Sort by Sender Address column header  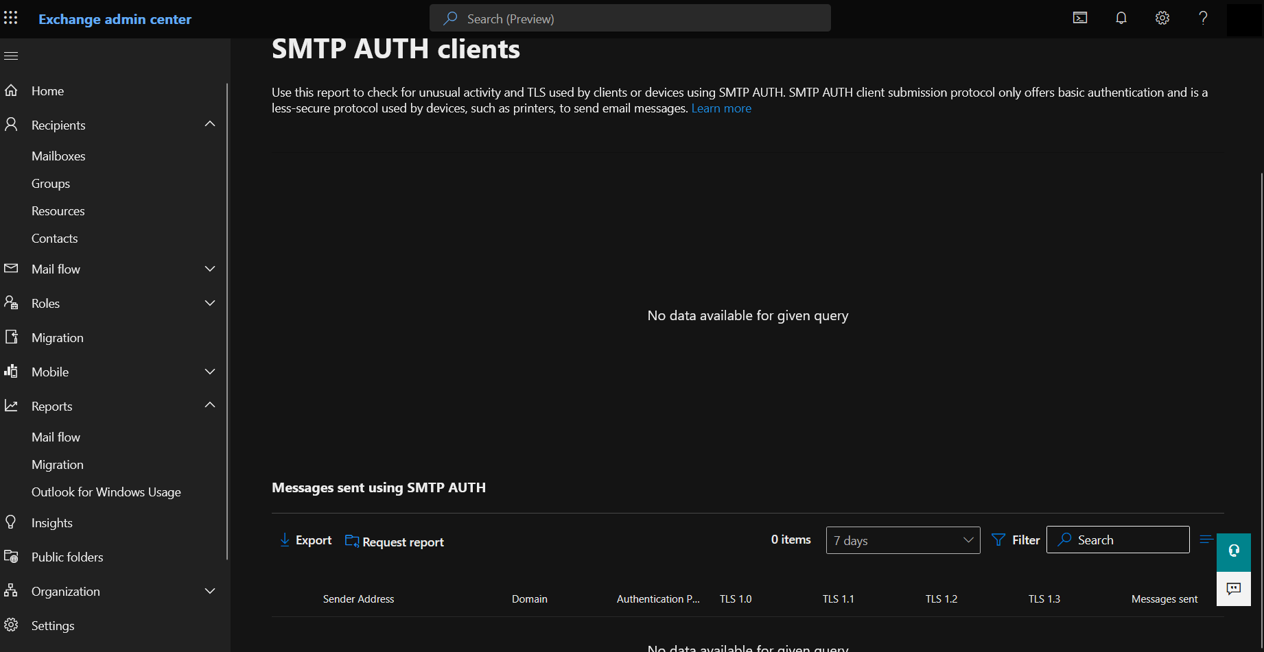[x=358, y=599]
